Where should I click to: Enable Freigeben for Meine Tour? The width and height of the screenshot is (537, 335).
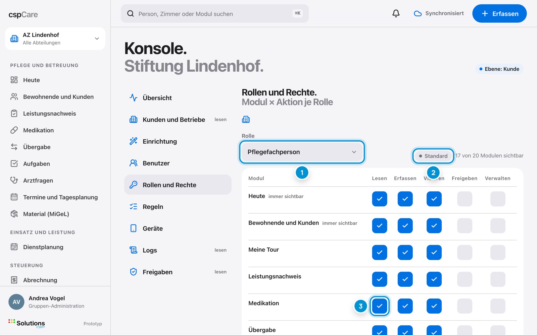tap(465, 252)
